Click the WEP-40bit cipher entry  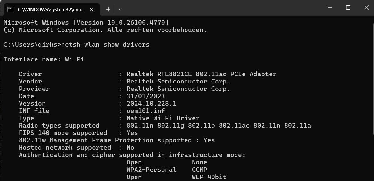[209, 177]
